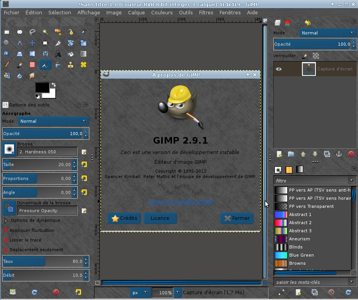Enable Lisser le tracé option
The height and width of the screenshot is (300, 358).
pos(6,240)
